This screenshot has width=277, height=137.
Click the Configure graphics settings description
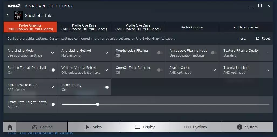pos(92,38)
